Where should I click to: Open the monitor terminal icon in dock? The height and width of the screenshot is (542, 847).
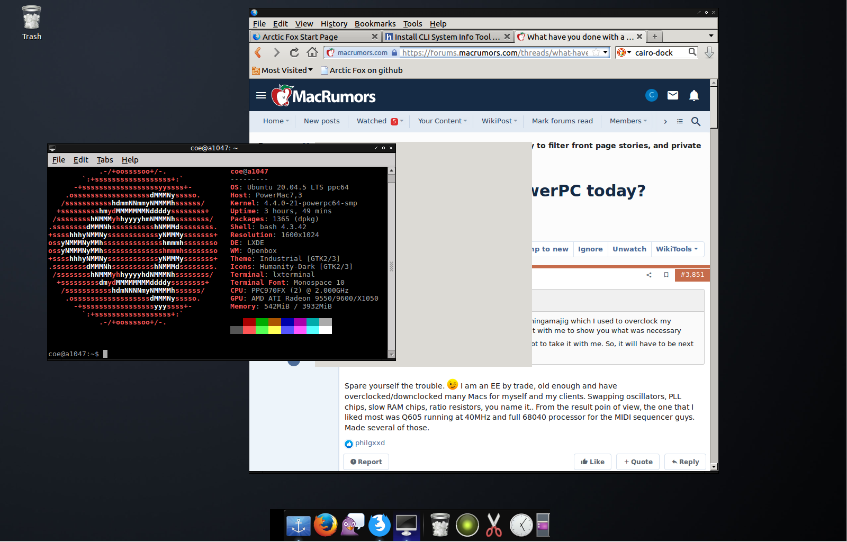click(x=407, y=526)
